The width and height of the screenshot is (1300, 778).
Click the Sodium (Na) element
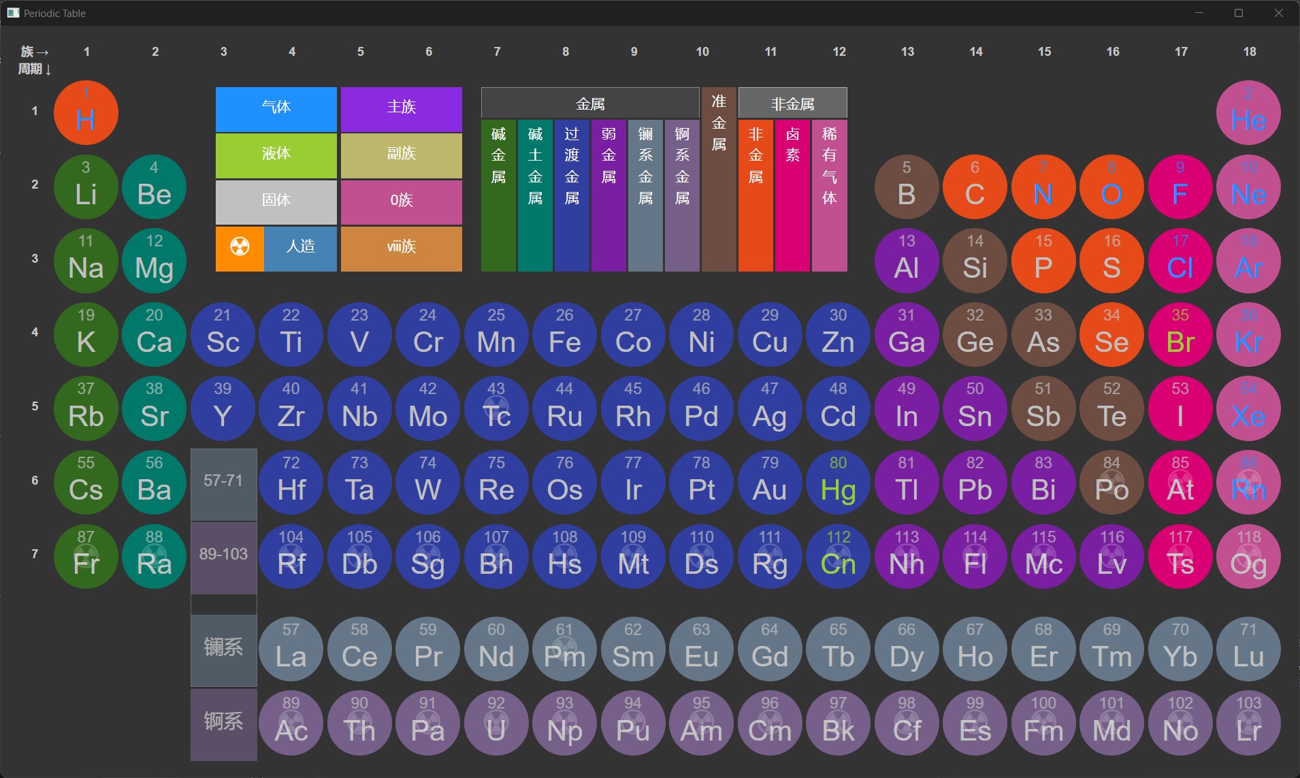tap(86, 261)
